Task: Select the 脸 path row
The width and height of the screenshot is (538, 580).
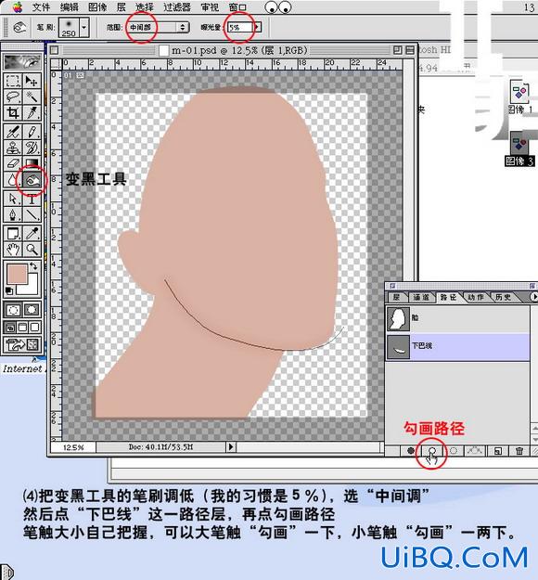Action: click(457, 319)
